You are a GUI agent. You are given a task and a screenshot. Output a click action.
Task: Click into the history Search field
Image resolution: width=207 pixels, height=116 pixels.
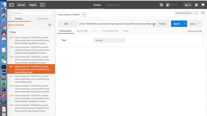tap(31, 13)
